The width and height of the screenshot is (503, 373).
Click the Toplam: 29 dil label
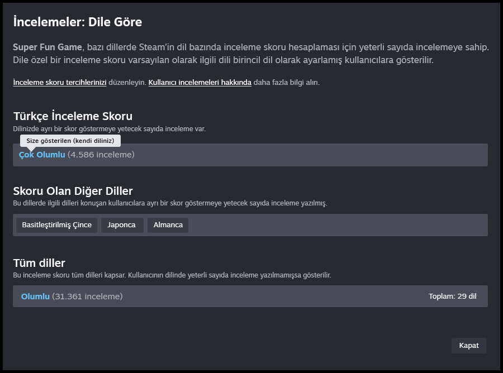[452, 297]
